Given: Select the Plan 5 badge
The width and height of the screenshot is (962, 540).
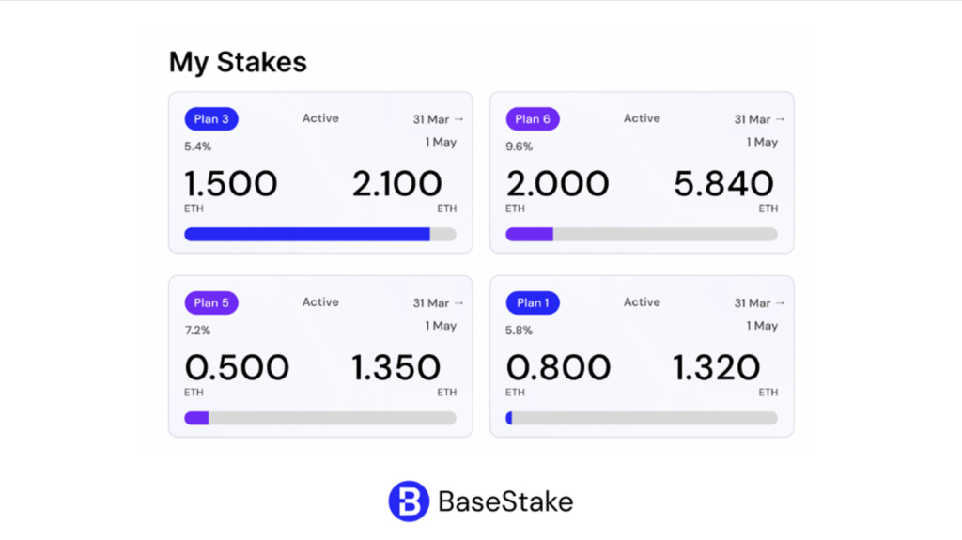Looking at the screenshot, I should 211,303.
